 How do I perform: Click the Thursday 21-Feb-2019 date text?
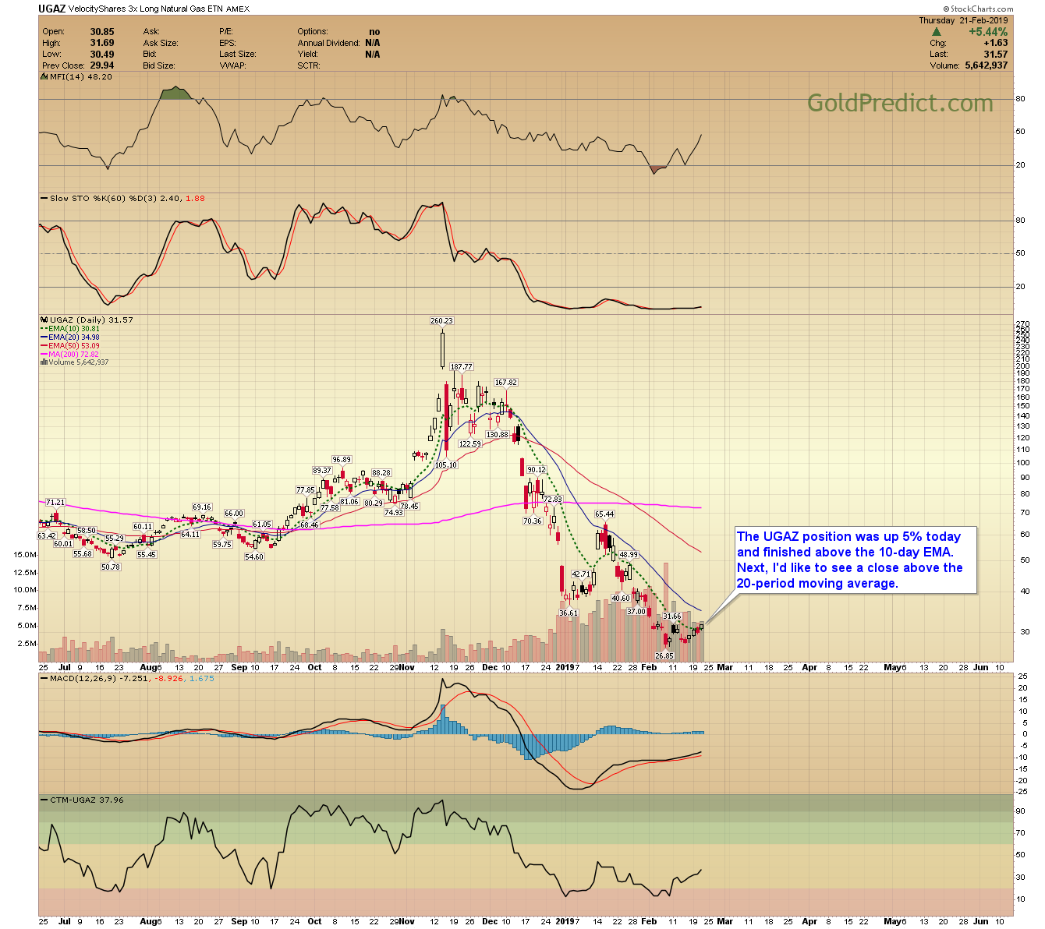click(x=963, y=21)
